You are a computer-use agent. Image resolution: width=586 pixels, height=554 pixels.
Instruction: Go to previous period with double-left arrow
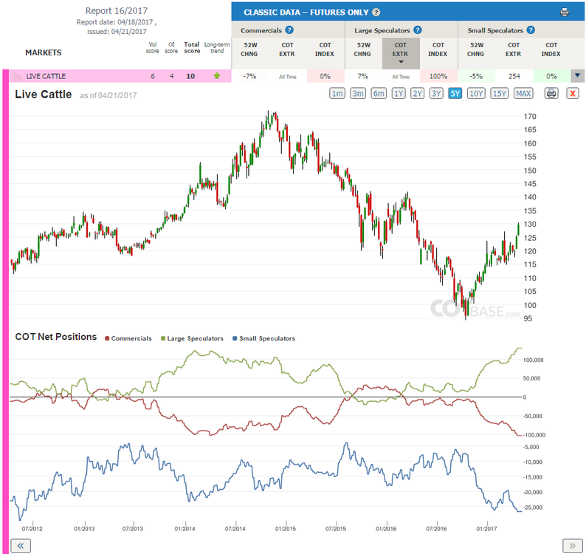(x=21, y=545)
